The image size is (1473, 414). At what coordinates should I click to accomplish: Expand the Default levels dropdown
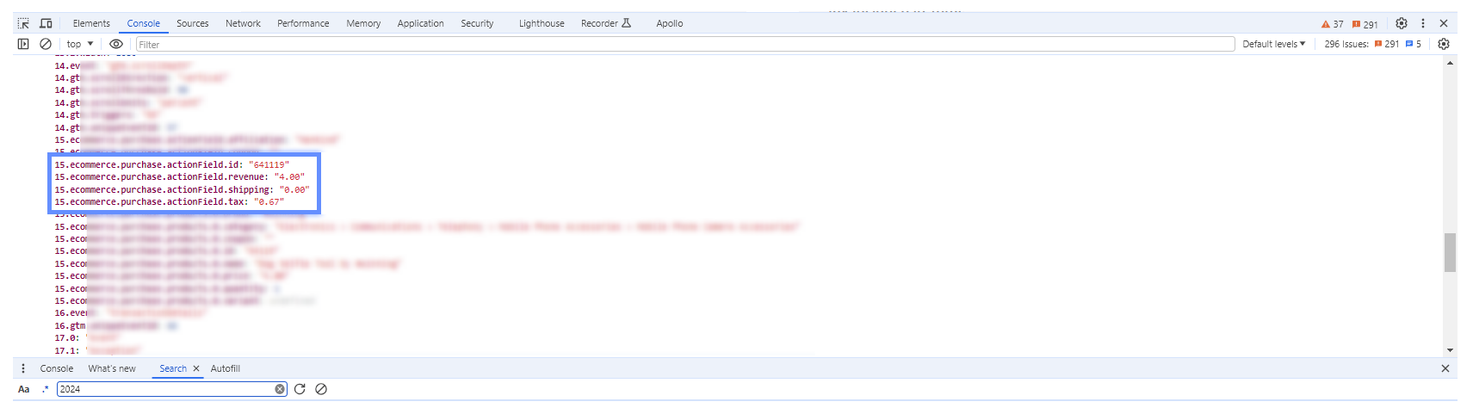tap(1273, 44)
